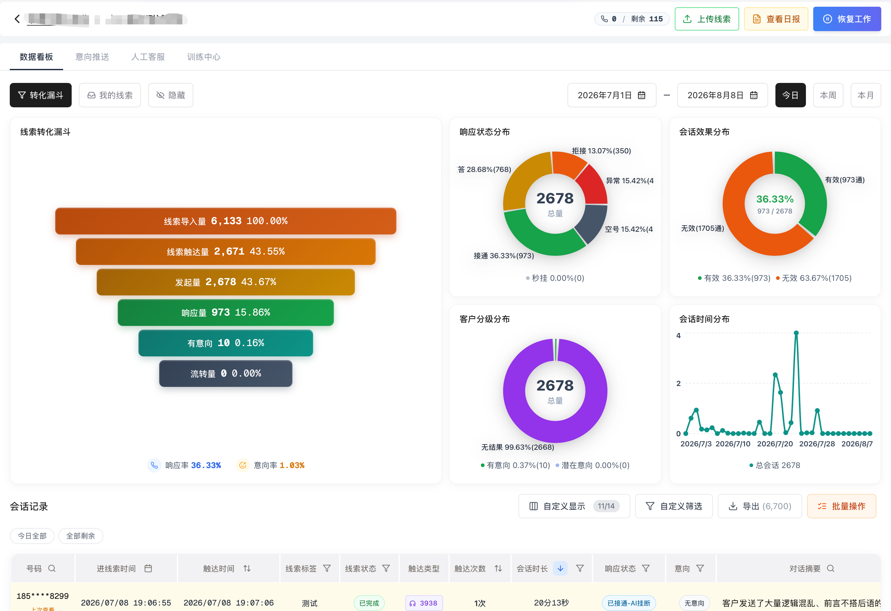Click 3938 headset agent badge
The height and width of the screenshot is (611, 891).
[424, 603]
